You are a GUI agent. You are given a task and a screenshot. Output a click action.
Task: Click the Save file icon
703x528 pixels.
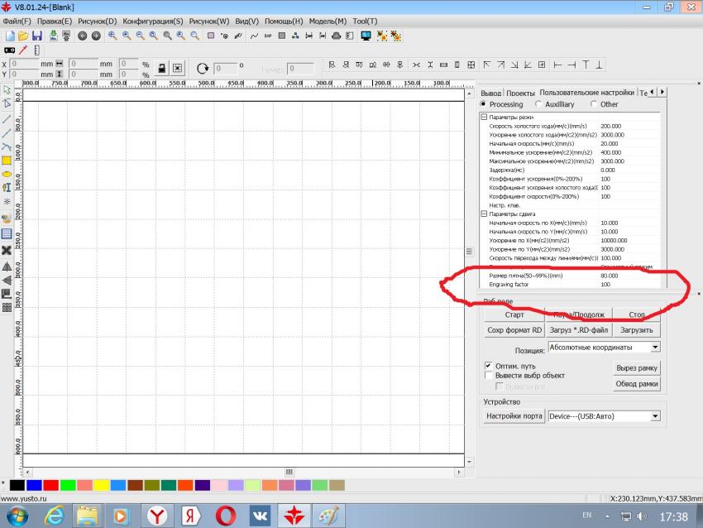point(38,36)
